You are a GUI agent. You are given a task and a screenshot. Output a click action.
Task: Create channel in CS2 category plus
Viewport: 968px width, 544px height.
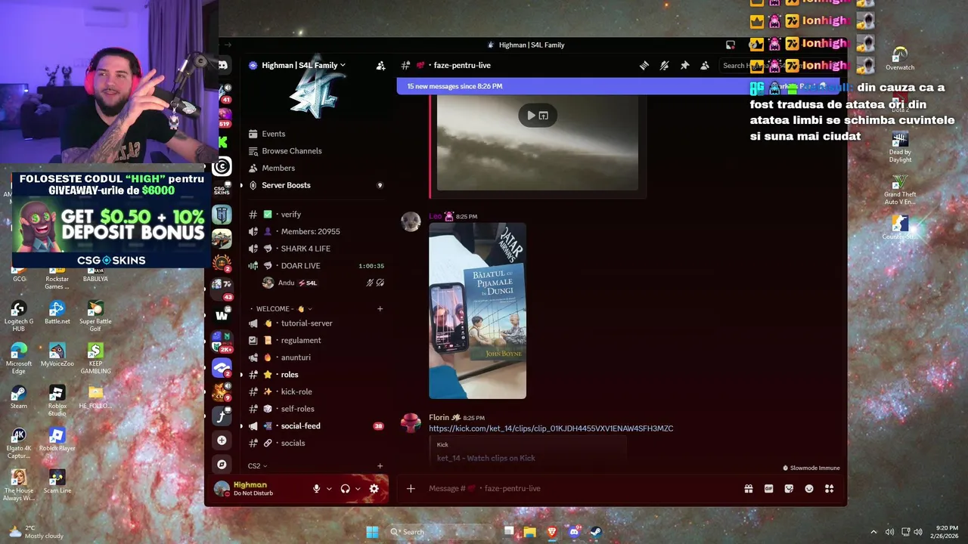[380, 466]
